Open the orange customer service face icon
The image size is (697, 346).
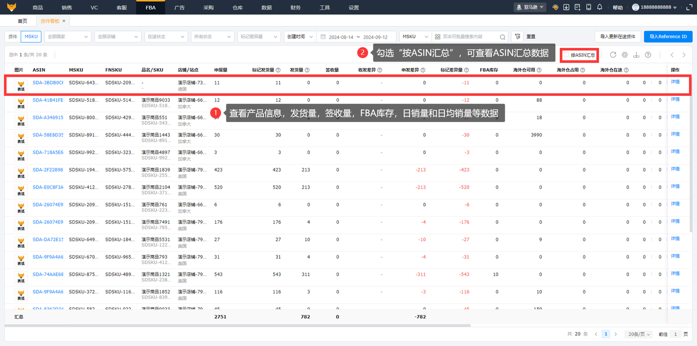(x=555, y=8)
